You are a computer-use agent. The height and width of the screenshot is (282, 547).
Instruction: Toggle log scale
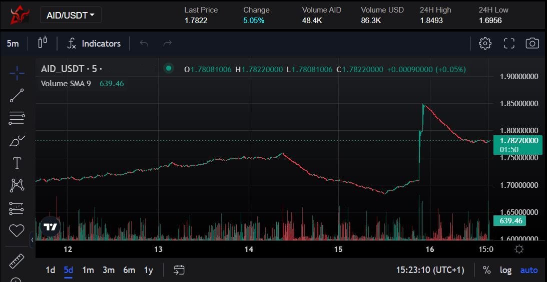coord(505,270)
